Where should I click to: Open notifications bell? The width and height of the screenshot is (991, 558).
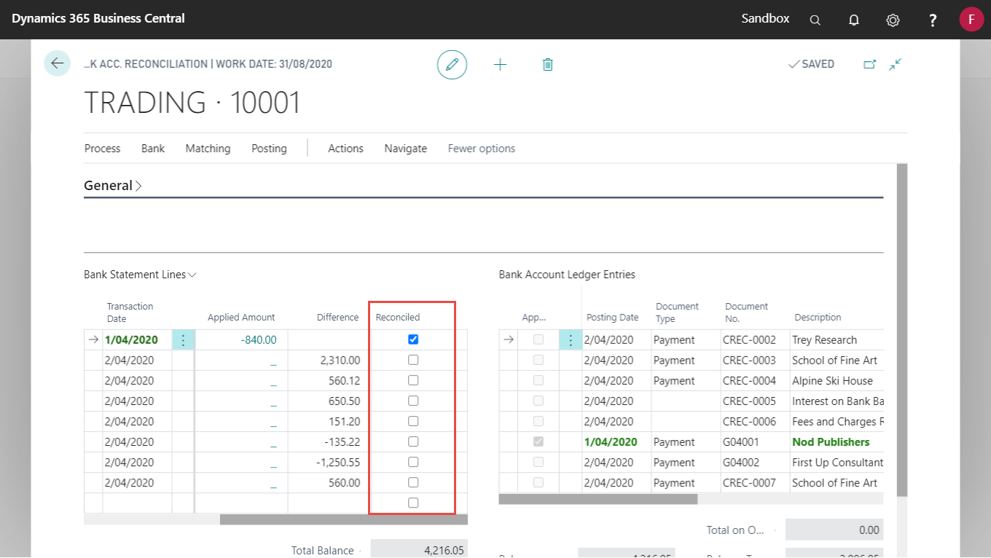[854, 20]
